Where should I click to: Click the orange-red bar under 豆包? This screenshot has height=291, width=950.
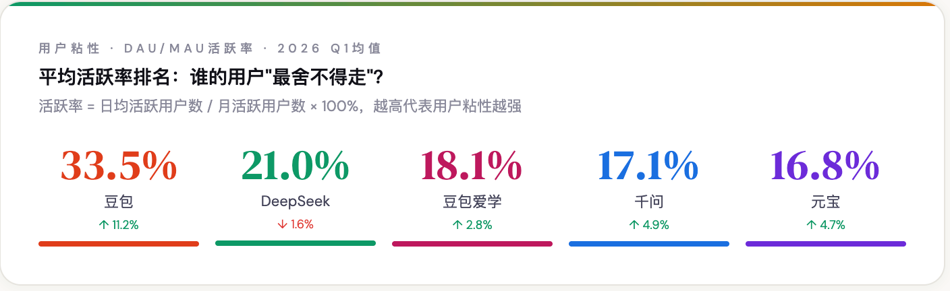[x=119, y=244]
